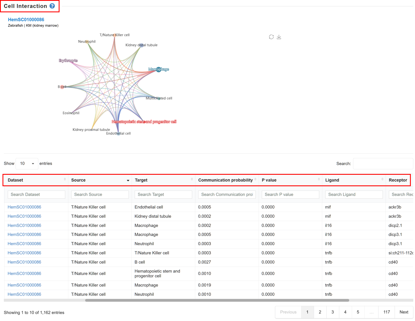Open HemSC01000086 link in first row
The width and height of the screenshot is (415, 321).
tap(24, 207)
